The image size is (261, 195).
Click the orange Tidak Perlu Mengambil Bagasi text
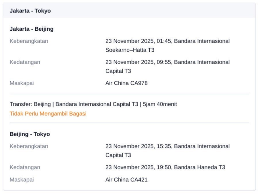click(48, 114)
